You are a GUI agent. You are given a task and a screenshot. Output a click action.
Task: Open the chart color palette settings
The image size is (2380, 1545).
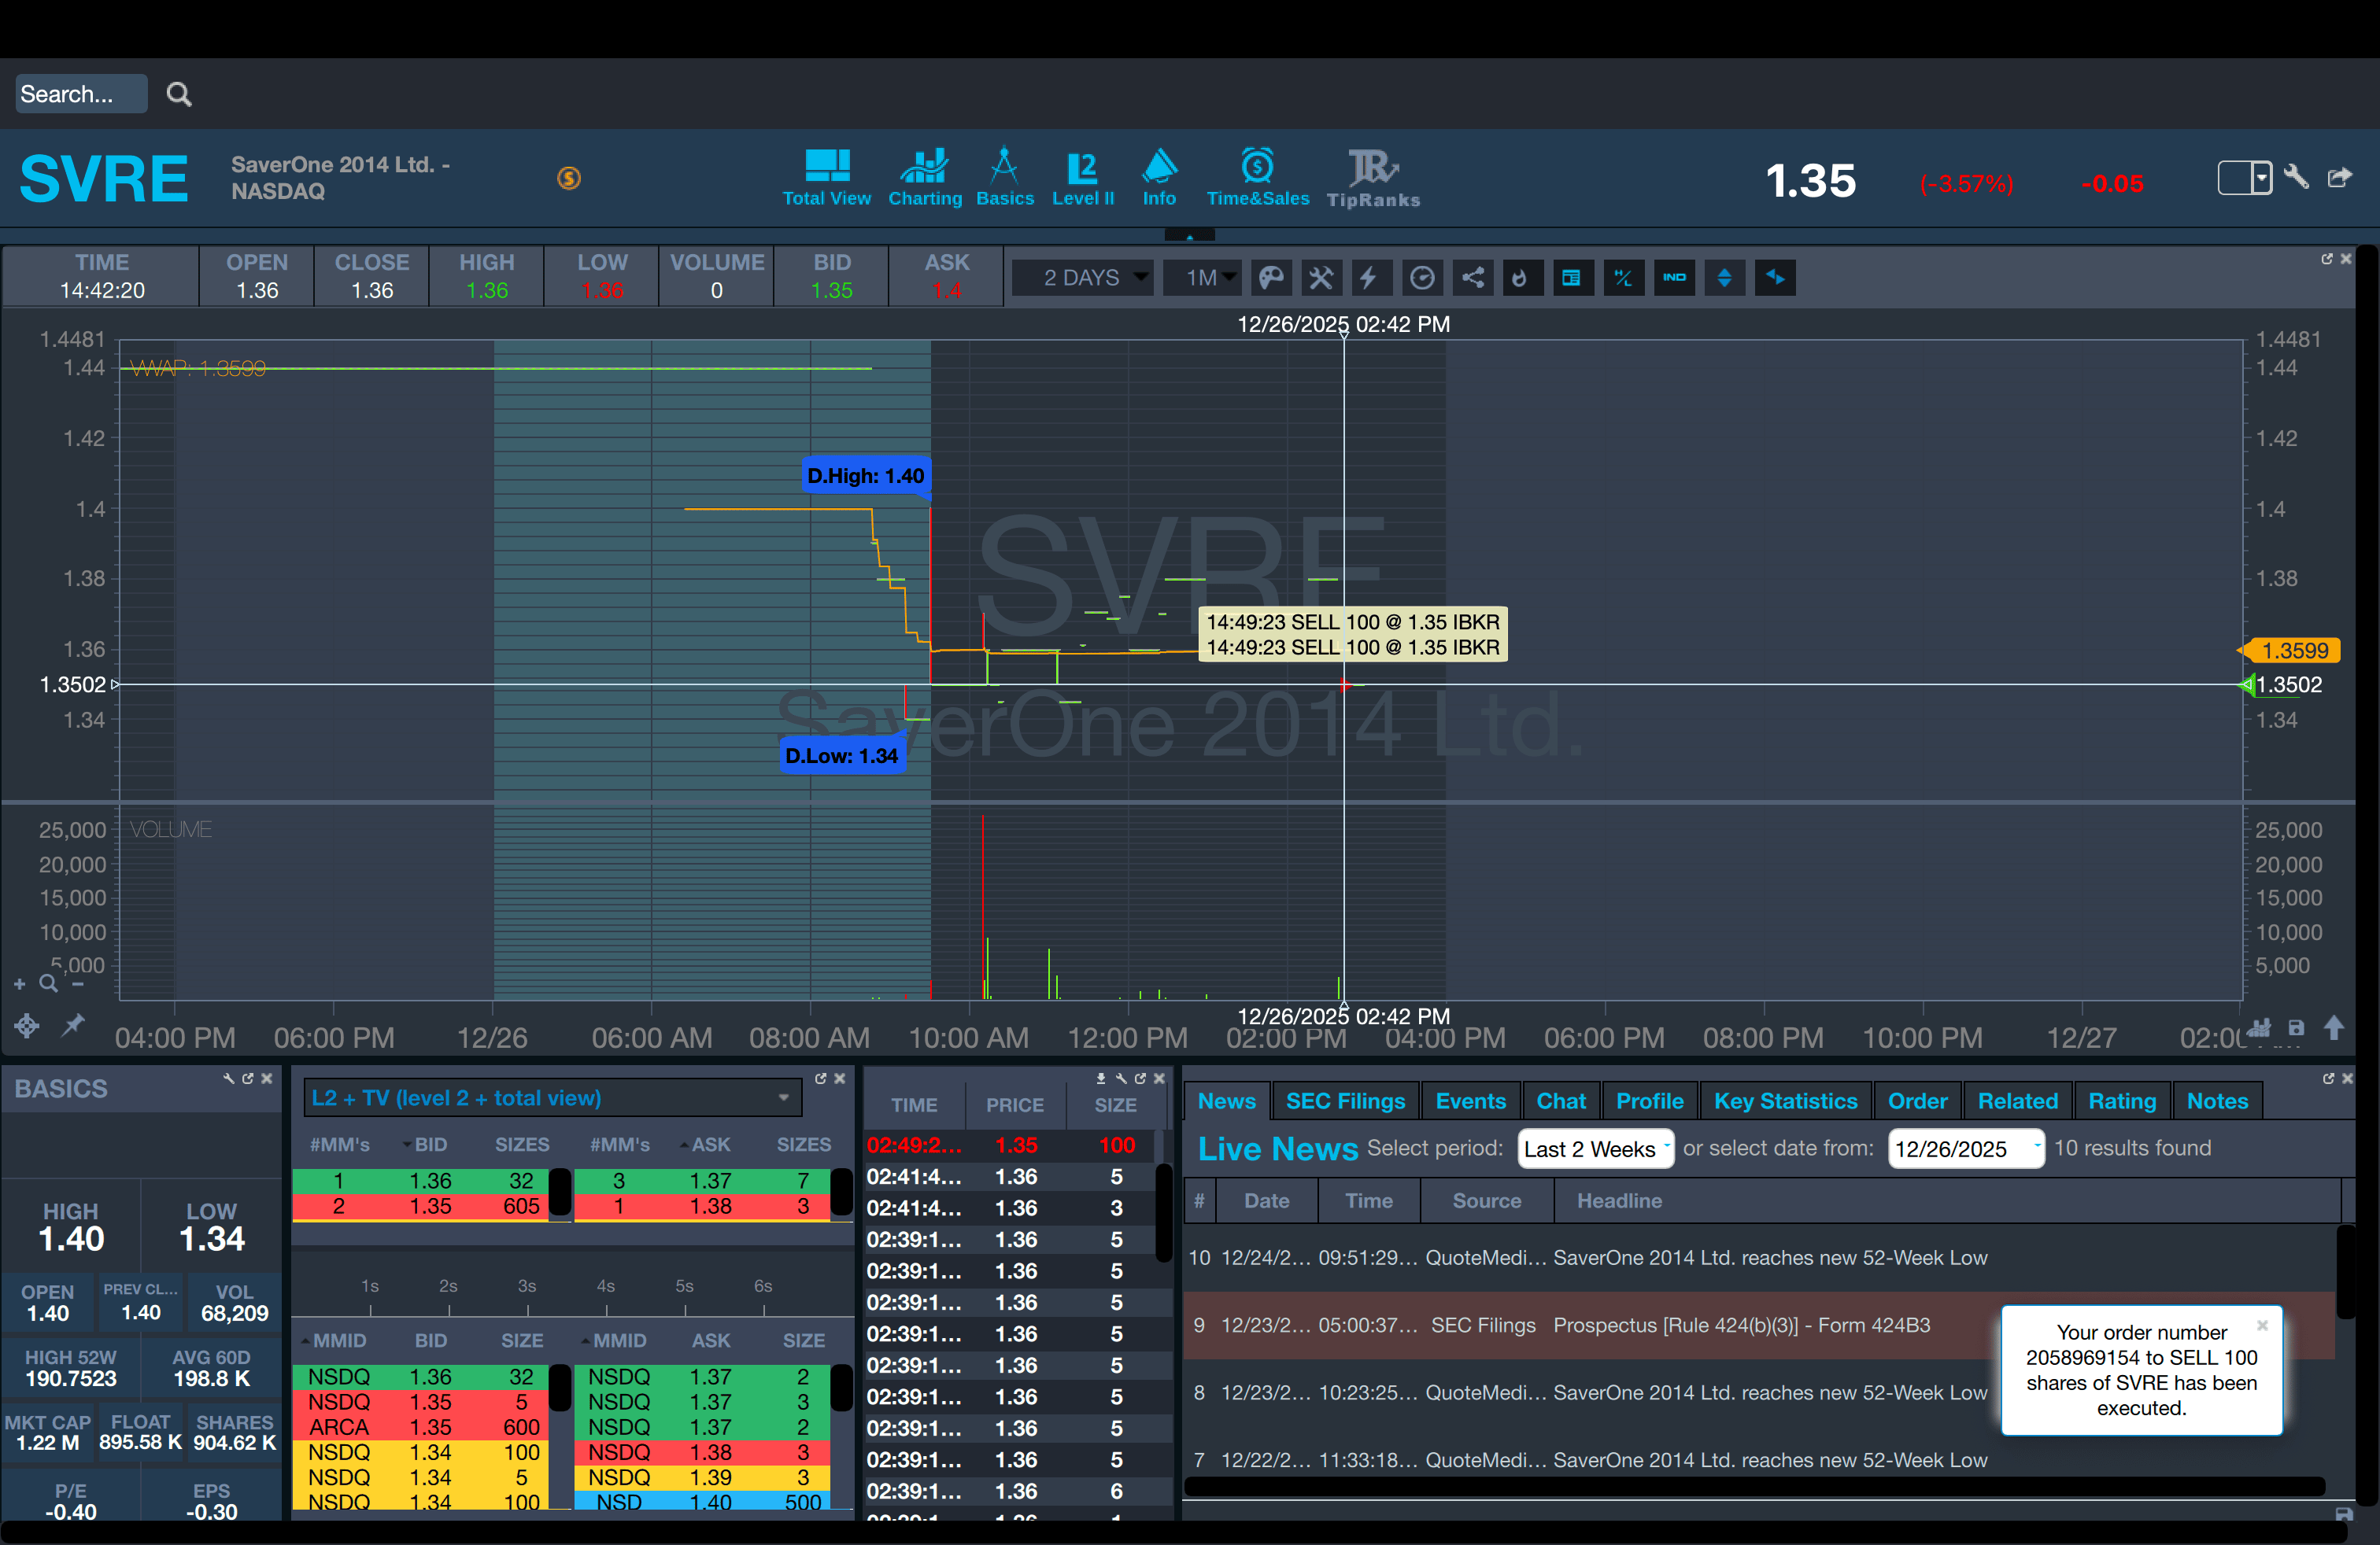(x=1270, y=278)
